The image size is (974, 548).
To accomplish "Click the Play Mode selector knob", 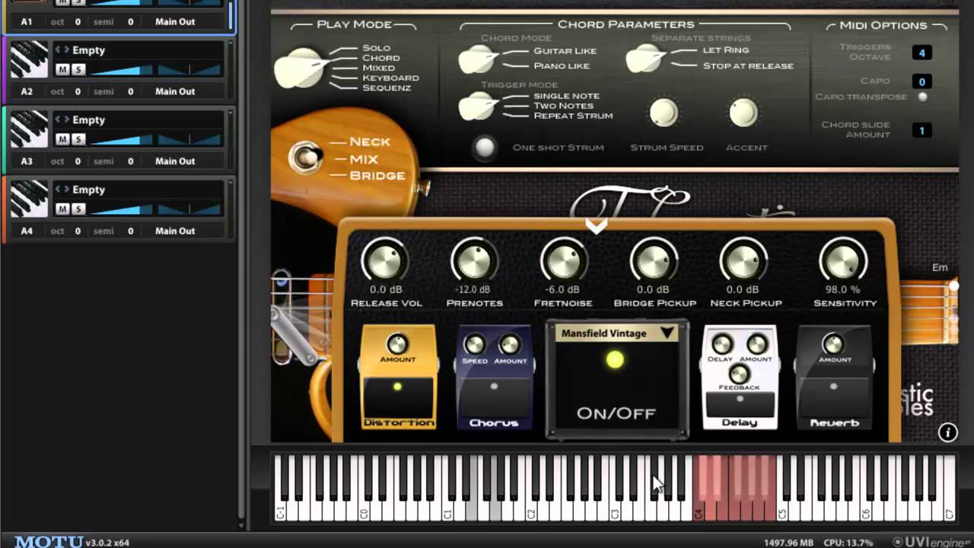I will coord(300,67).
